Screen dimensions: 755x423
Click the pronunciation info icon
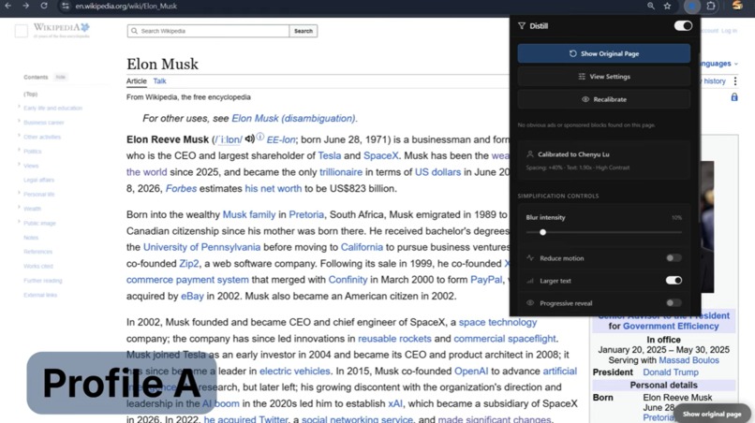point(260,137)
